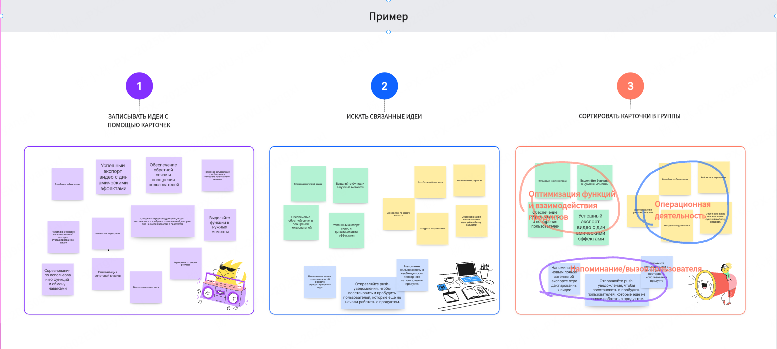Select green note "Успешный экспорт видео" in blue frame

[347, 230]
